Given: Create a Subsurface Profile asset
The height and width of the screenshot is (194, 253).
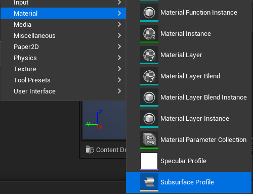Looking at the screenshot, I should coord(189,182).
